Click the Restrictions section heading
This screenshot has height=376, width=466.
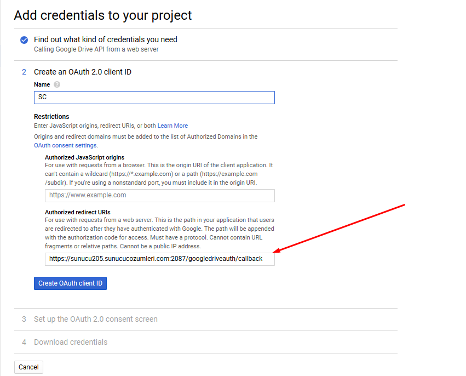coord(51,117)
